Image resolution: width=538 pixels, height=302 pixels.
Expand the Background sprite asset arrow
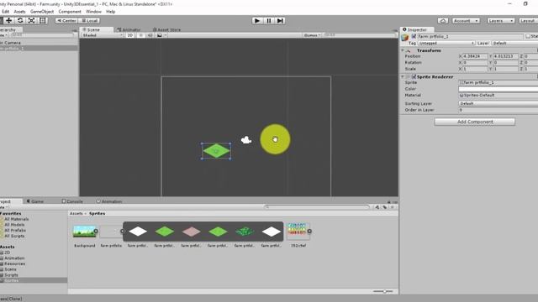click(x=96, y=232)
